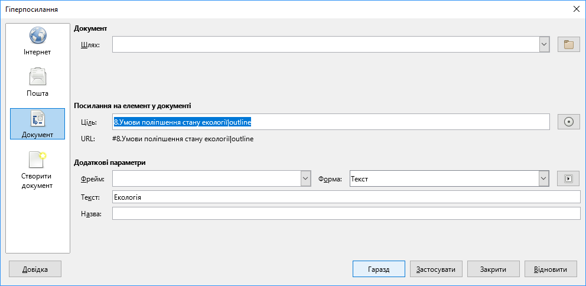Expand the Шлях path dropdown arrow
This screenshot has width=586, height=286.
click(x=544, y=44)
